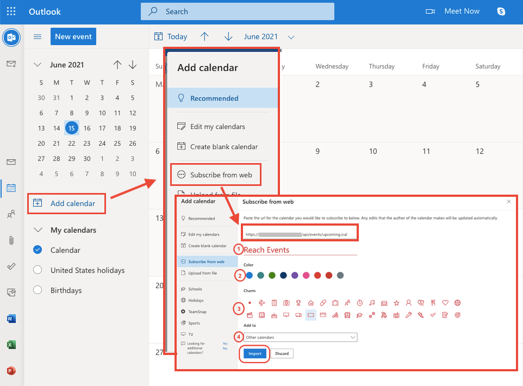
Task: Start a Meet Now meeting
Action: (453, 11)
